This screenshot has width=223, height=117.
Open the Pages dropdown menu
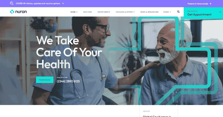coord(167,12)
